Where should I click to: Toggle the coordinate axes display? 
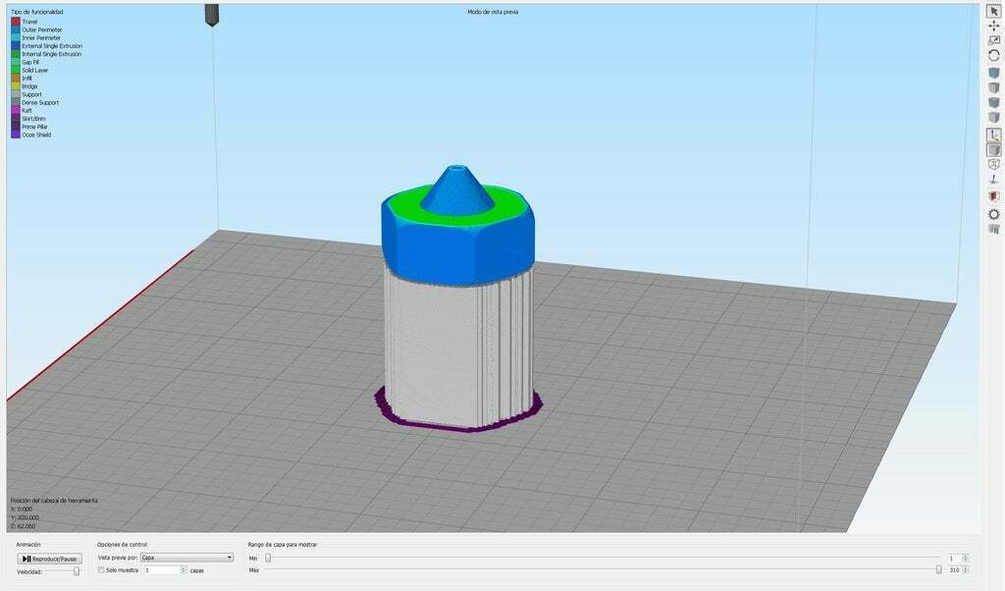pos(993,134)
